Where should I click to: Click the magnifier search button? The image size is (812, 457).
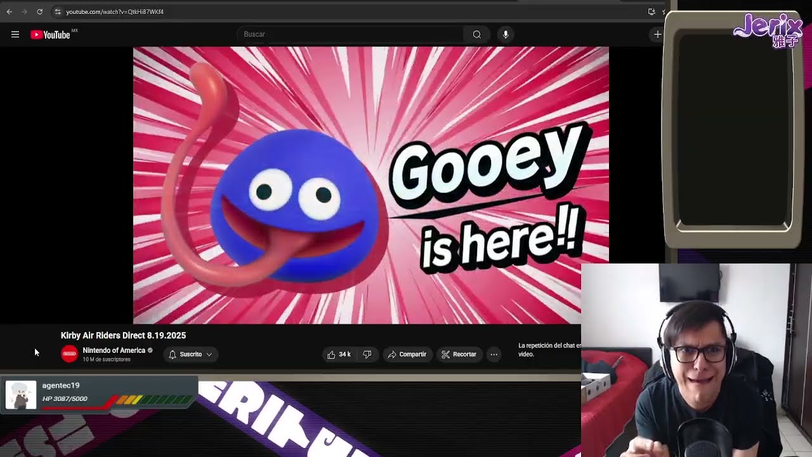pyautogui.click(x=477, y=34)
